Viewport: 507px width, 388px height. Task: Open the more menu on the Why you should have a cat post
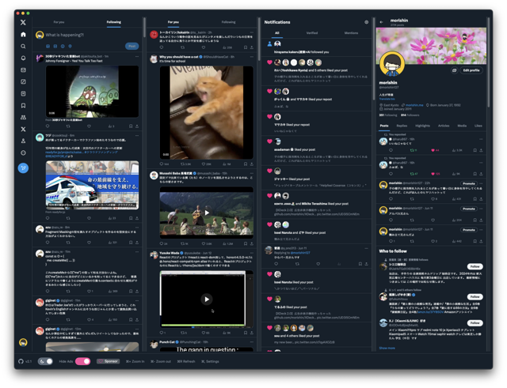pyautogui.click(x=252, y=57)
